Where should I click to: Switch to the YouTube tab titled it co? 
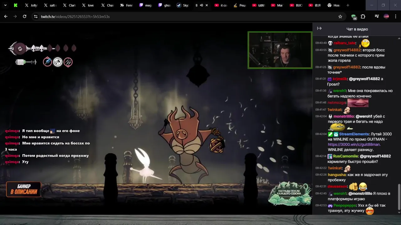coord(221,5)
